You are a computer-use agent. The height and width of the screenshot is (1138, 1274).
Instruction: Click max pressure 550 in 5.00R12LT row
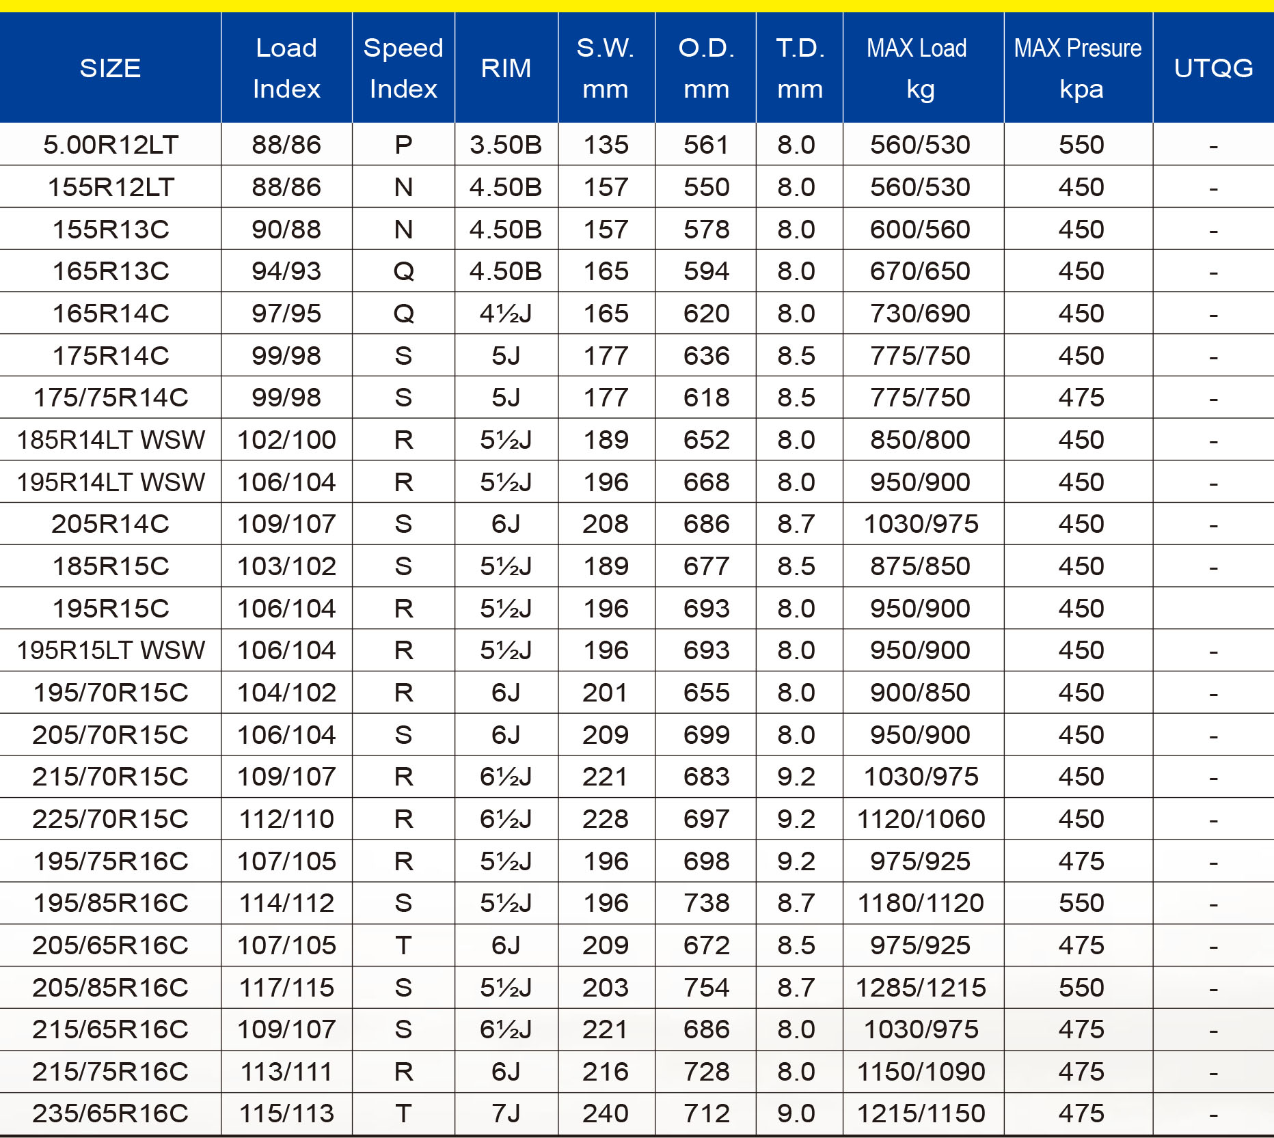[1079, 145]
